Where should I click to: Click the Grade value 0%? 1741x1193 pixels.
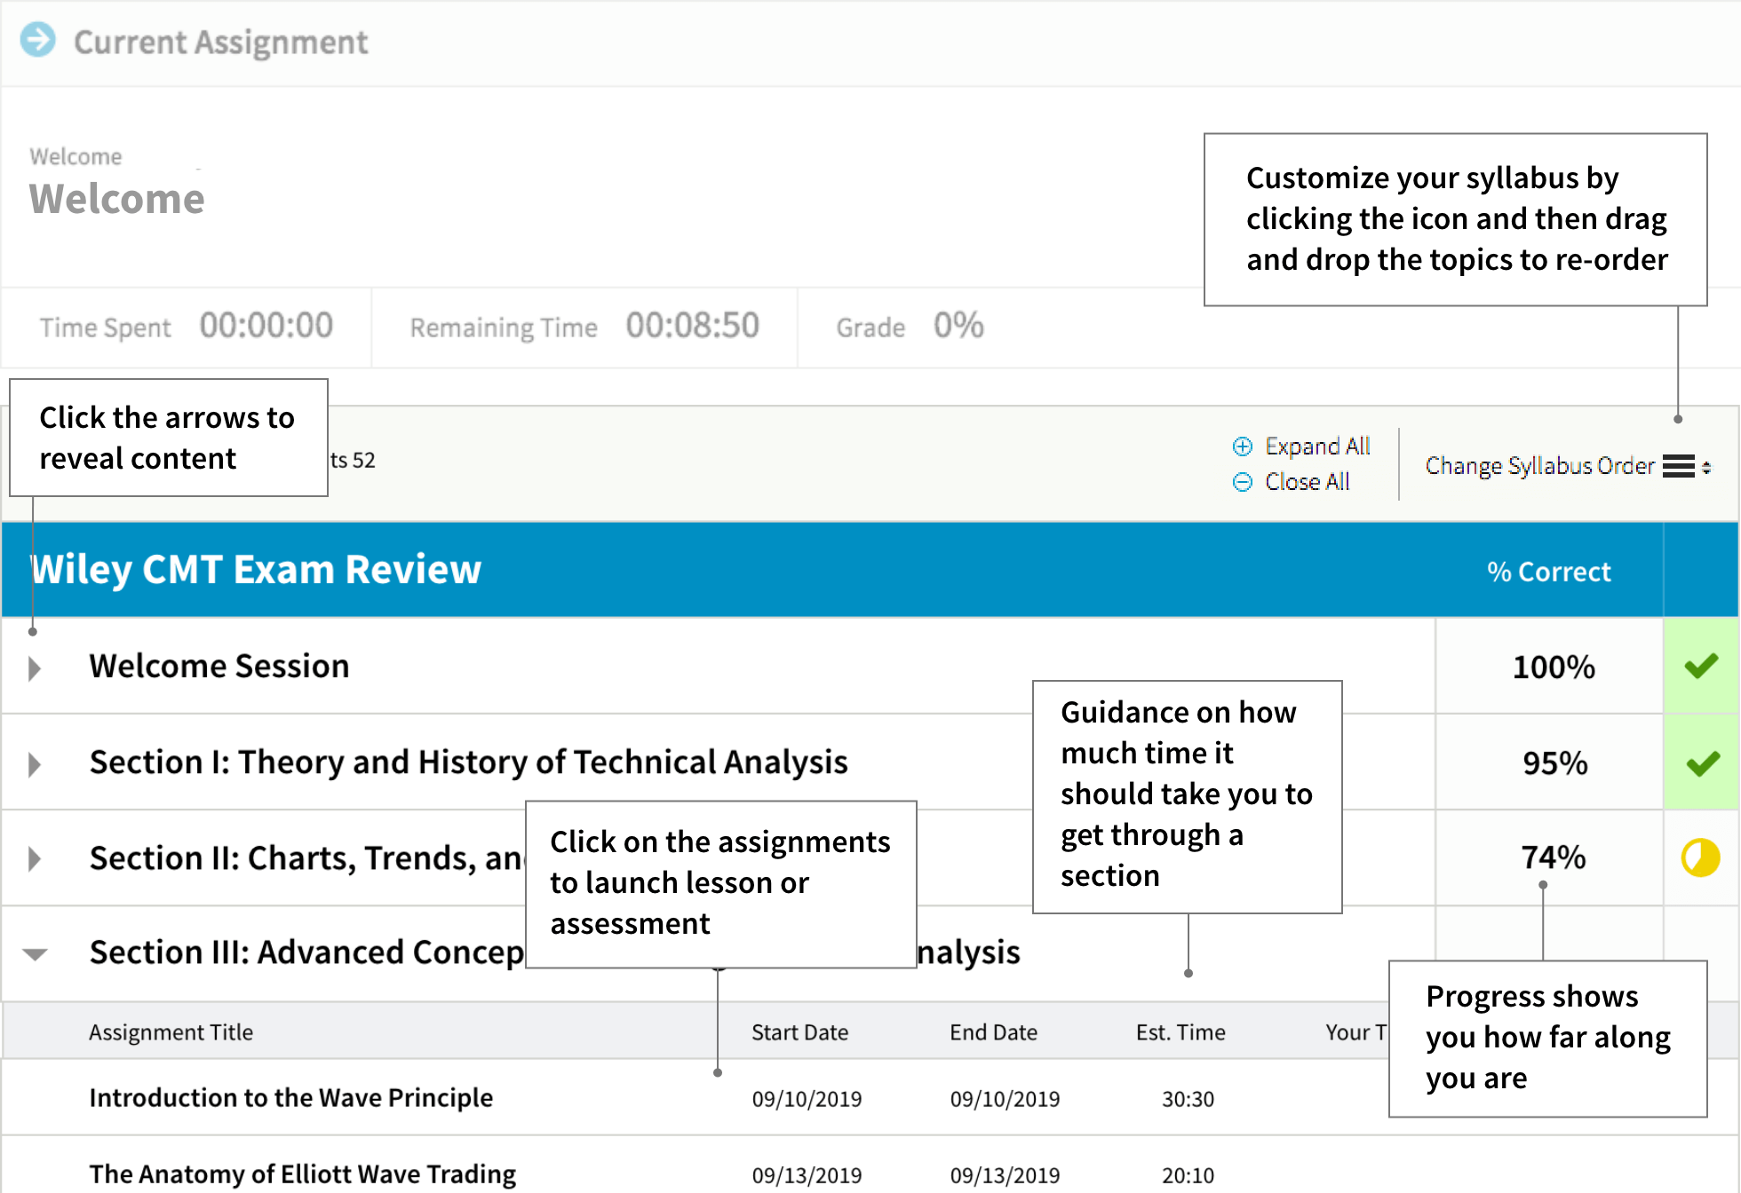click(x=958, y=326)
